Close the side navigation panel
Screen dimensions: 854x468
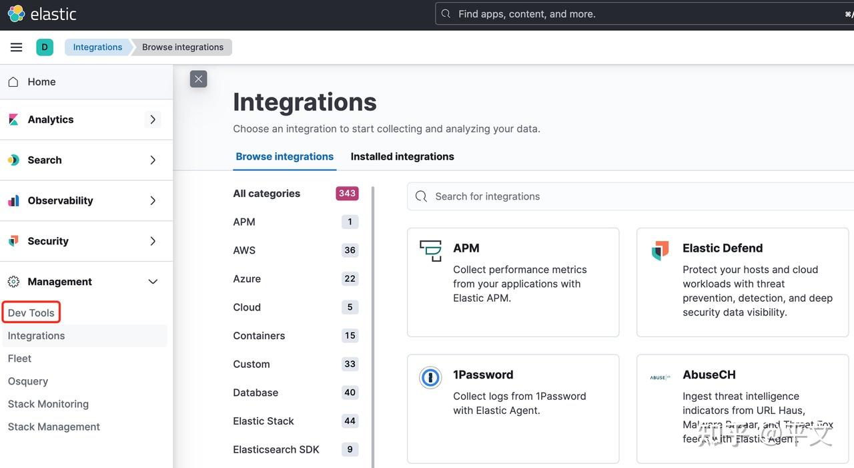click(198, 79)
